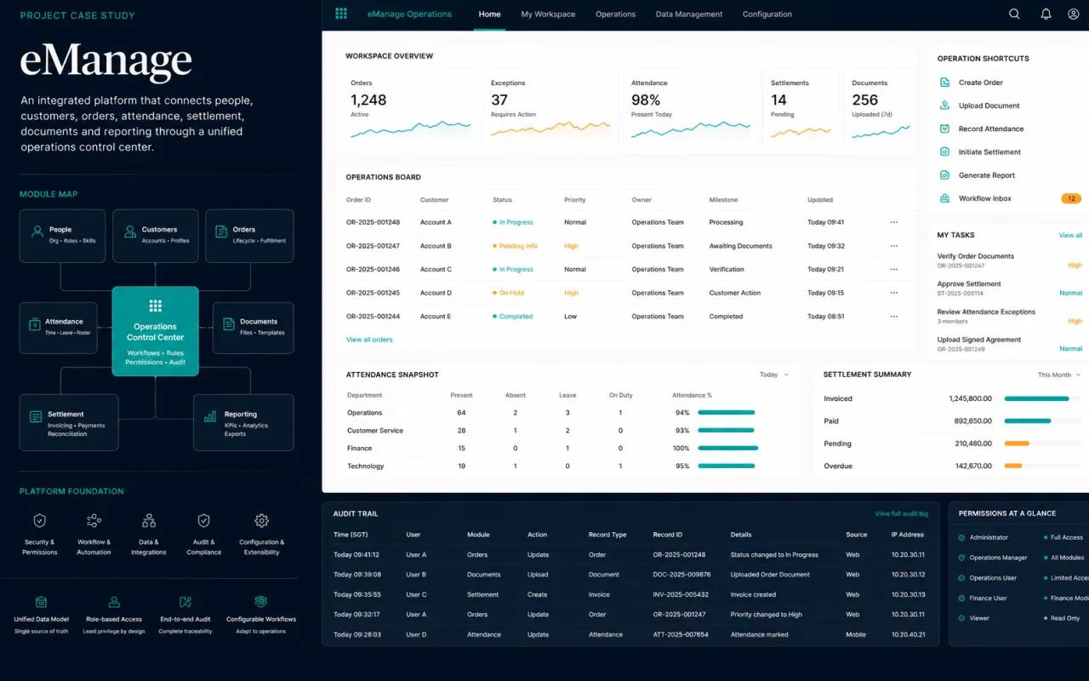Open the app launcher grid icon
The image size is (1089, 681).
(x=341, y=14)
